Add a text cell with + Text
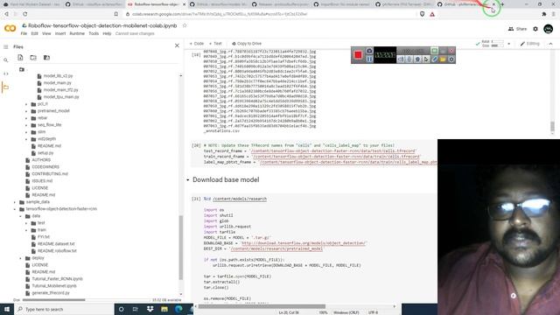 215,44
